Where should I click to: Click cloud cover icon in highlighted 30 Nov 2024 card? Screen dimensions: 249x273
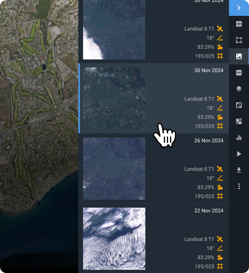pos(220,117)
